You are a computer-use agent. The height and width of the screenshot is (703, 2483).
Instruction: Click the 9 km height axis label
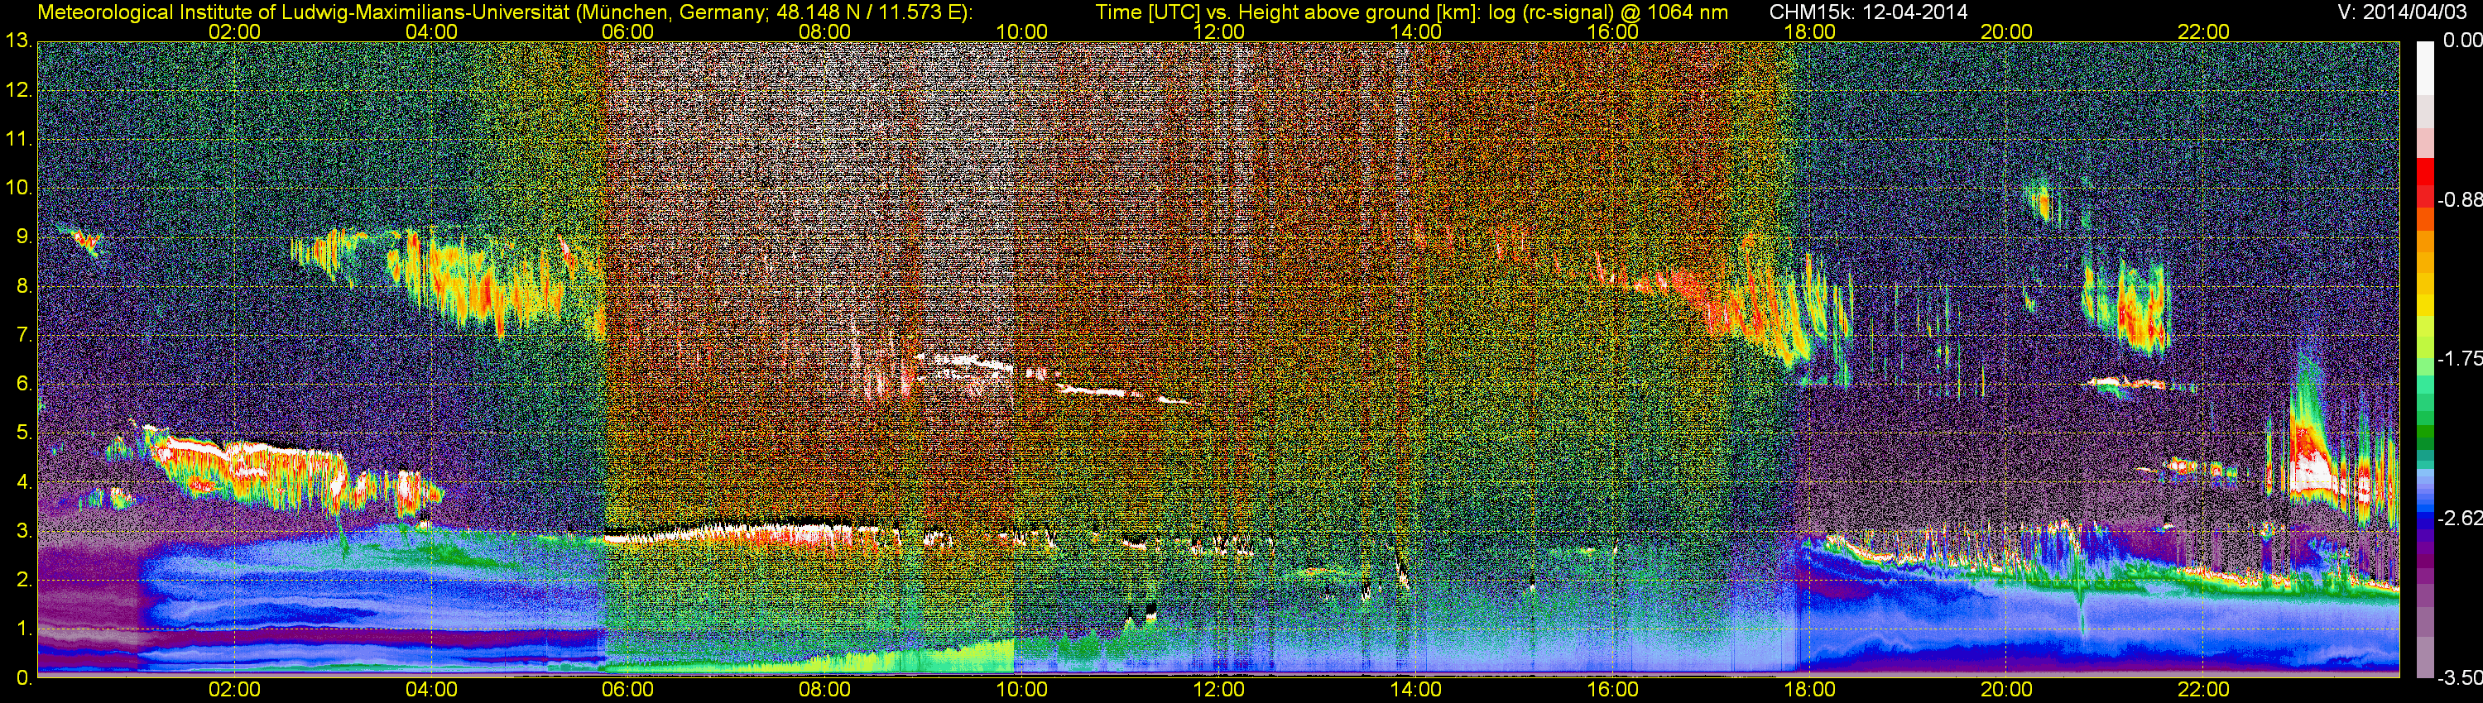coord(23,237)
